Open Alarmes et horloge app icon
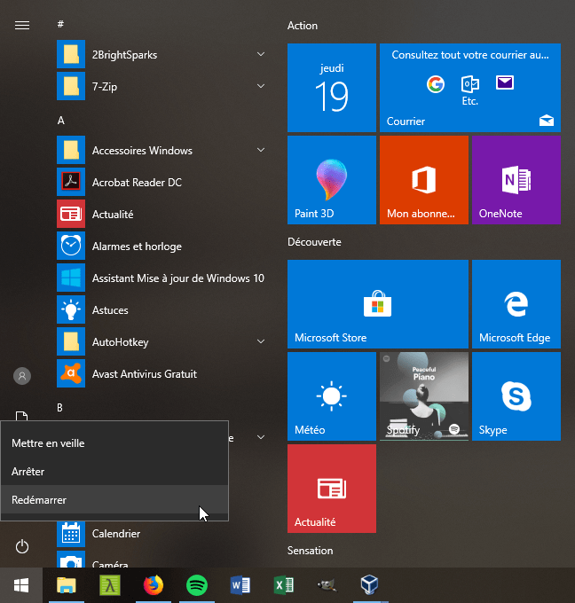This screenshot has width=575, height=603. (x=71, y=246)
